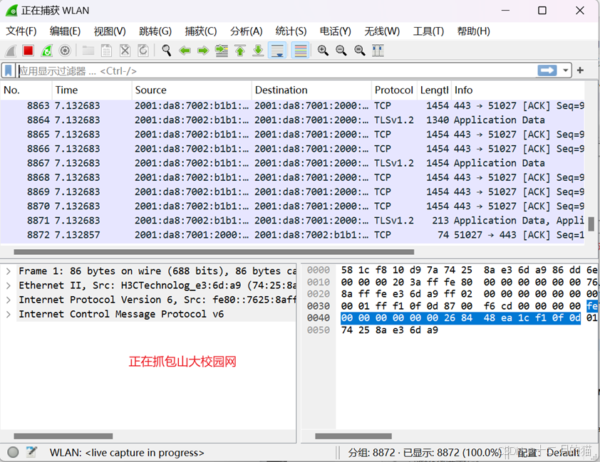Open the 编辑(E) menu
This screenshot has width=600, height=462.
65,31
